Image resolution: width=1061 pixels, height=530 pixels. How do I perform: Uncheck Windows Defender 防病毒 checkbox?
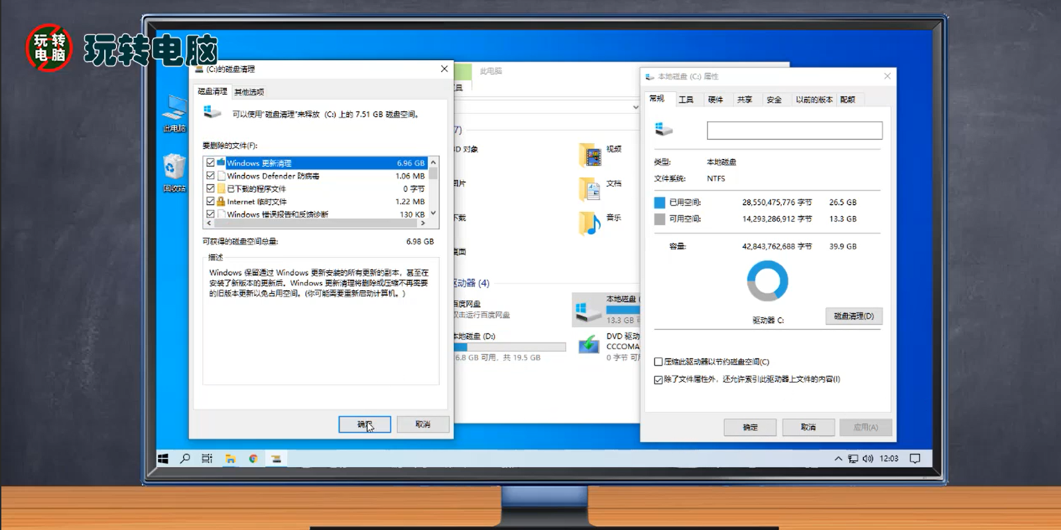(210, 176)
